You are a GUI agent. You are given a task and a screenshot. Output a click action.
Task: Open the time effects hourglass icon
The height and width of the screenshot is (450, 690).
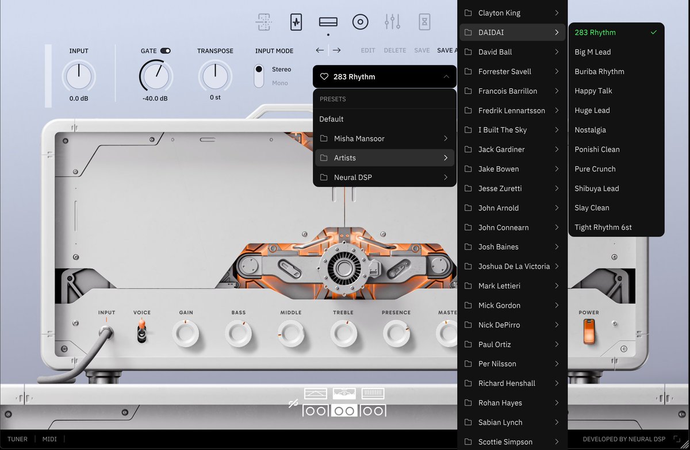point(424,22)
